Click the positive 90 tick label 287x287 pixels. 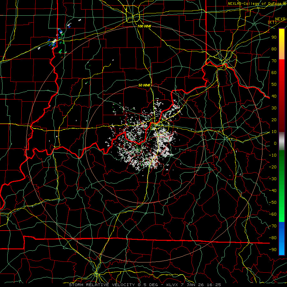click(274, 37)
